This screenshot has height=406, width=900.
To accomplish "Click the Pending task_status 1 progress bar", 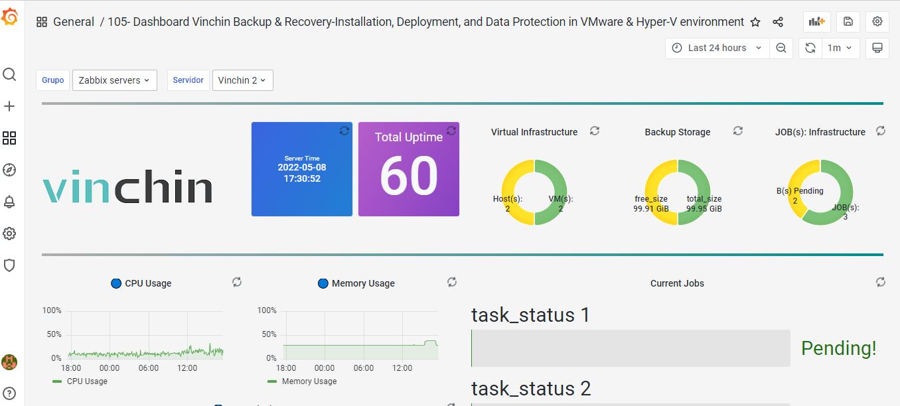I will click(x=631, y=348).
